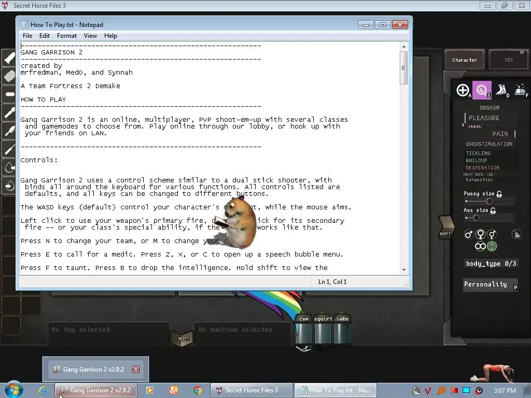Open the Format menu in Notepad
The height and width of the screenshot is (398, 531).
[x=67, y=36]
